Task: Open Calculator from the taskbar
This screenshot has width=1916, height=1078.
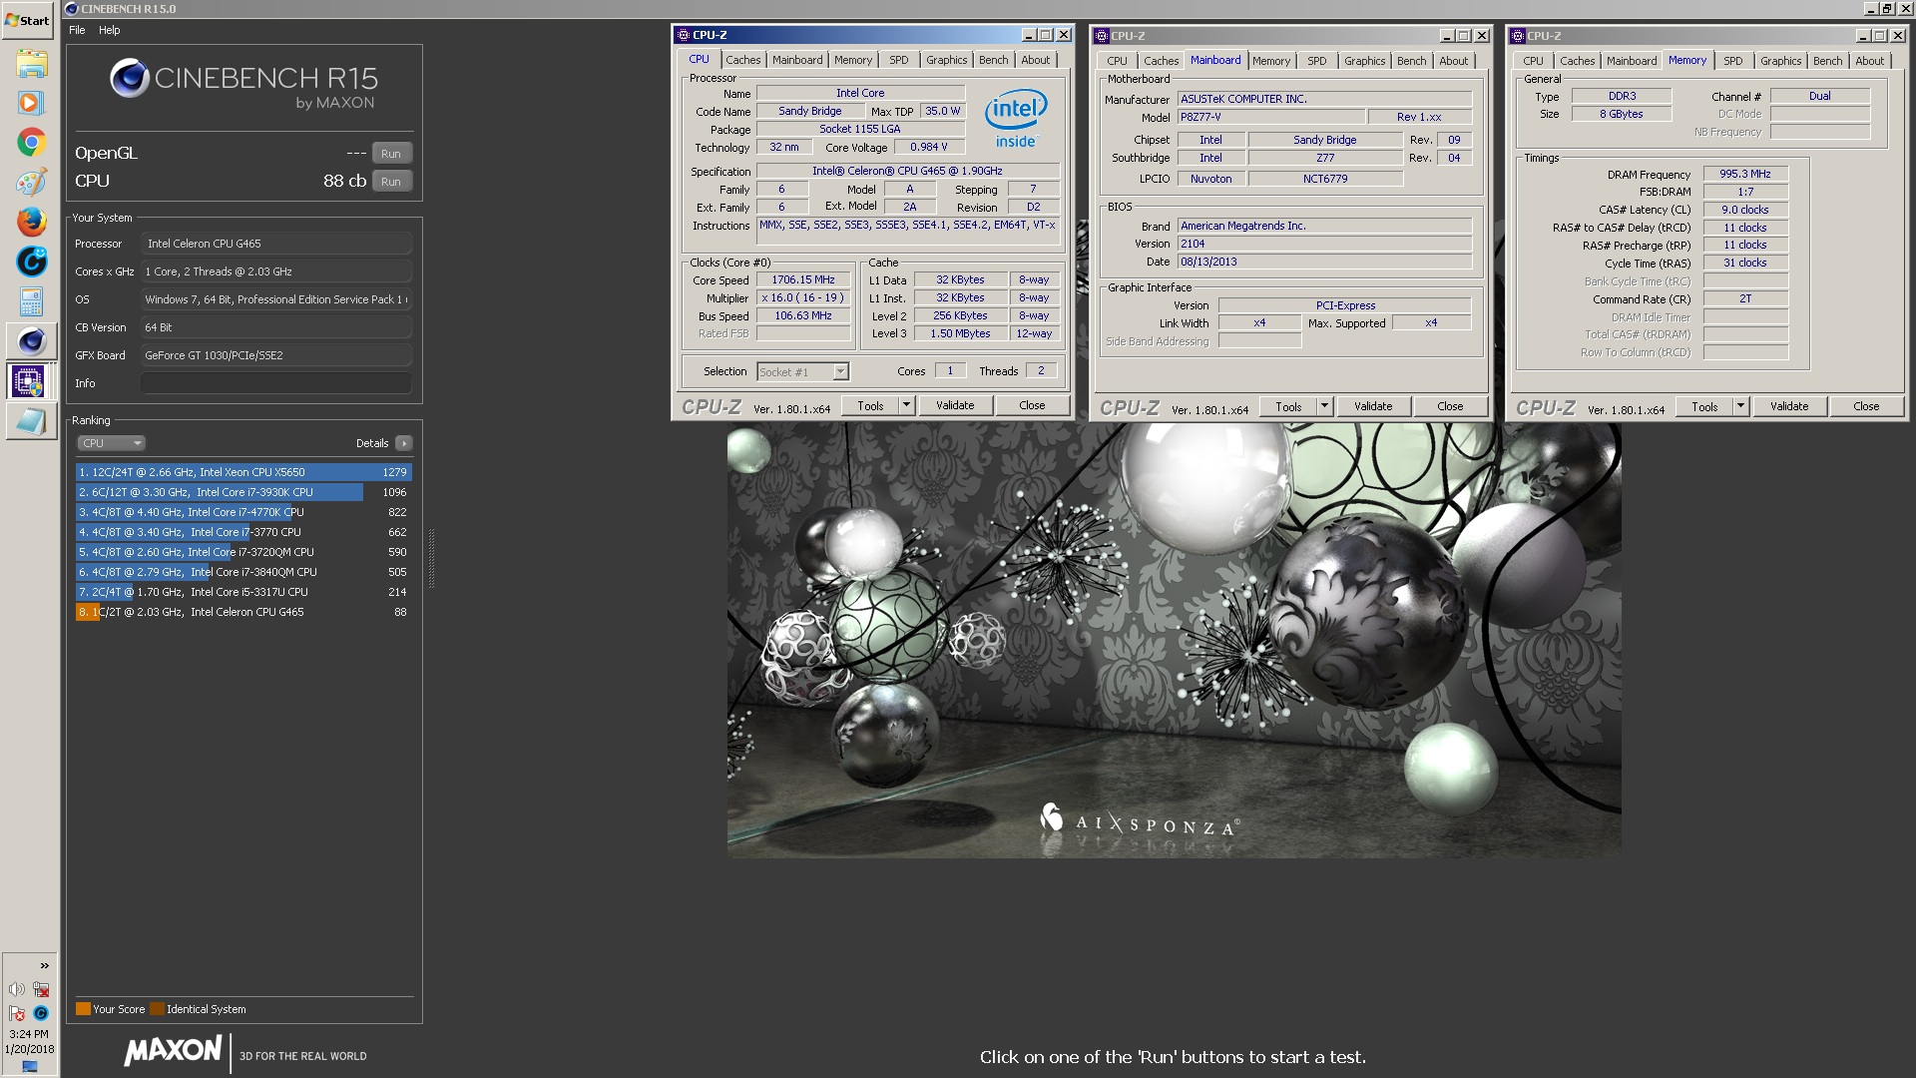Action: [31, 301]
